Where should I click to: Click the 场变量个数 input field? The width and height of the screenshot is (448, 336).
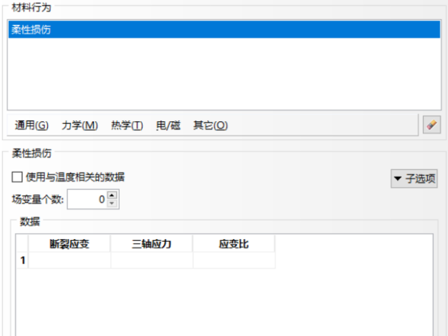click(87, 199)
